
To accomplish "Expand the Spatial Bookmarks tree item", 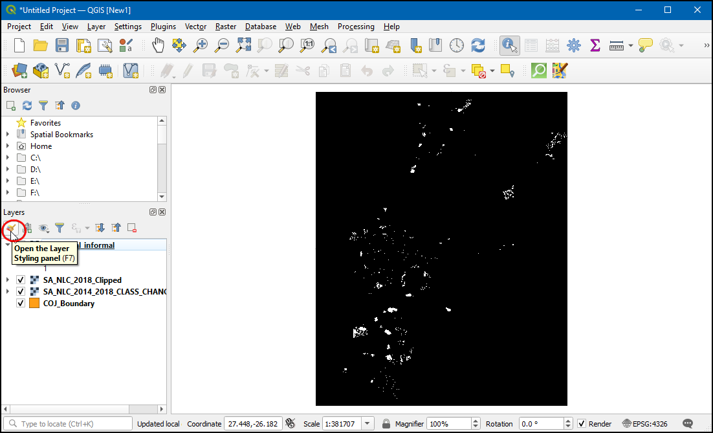I will [8, 135].
